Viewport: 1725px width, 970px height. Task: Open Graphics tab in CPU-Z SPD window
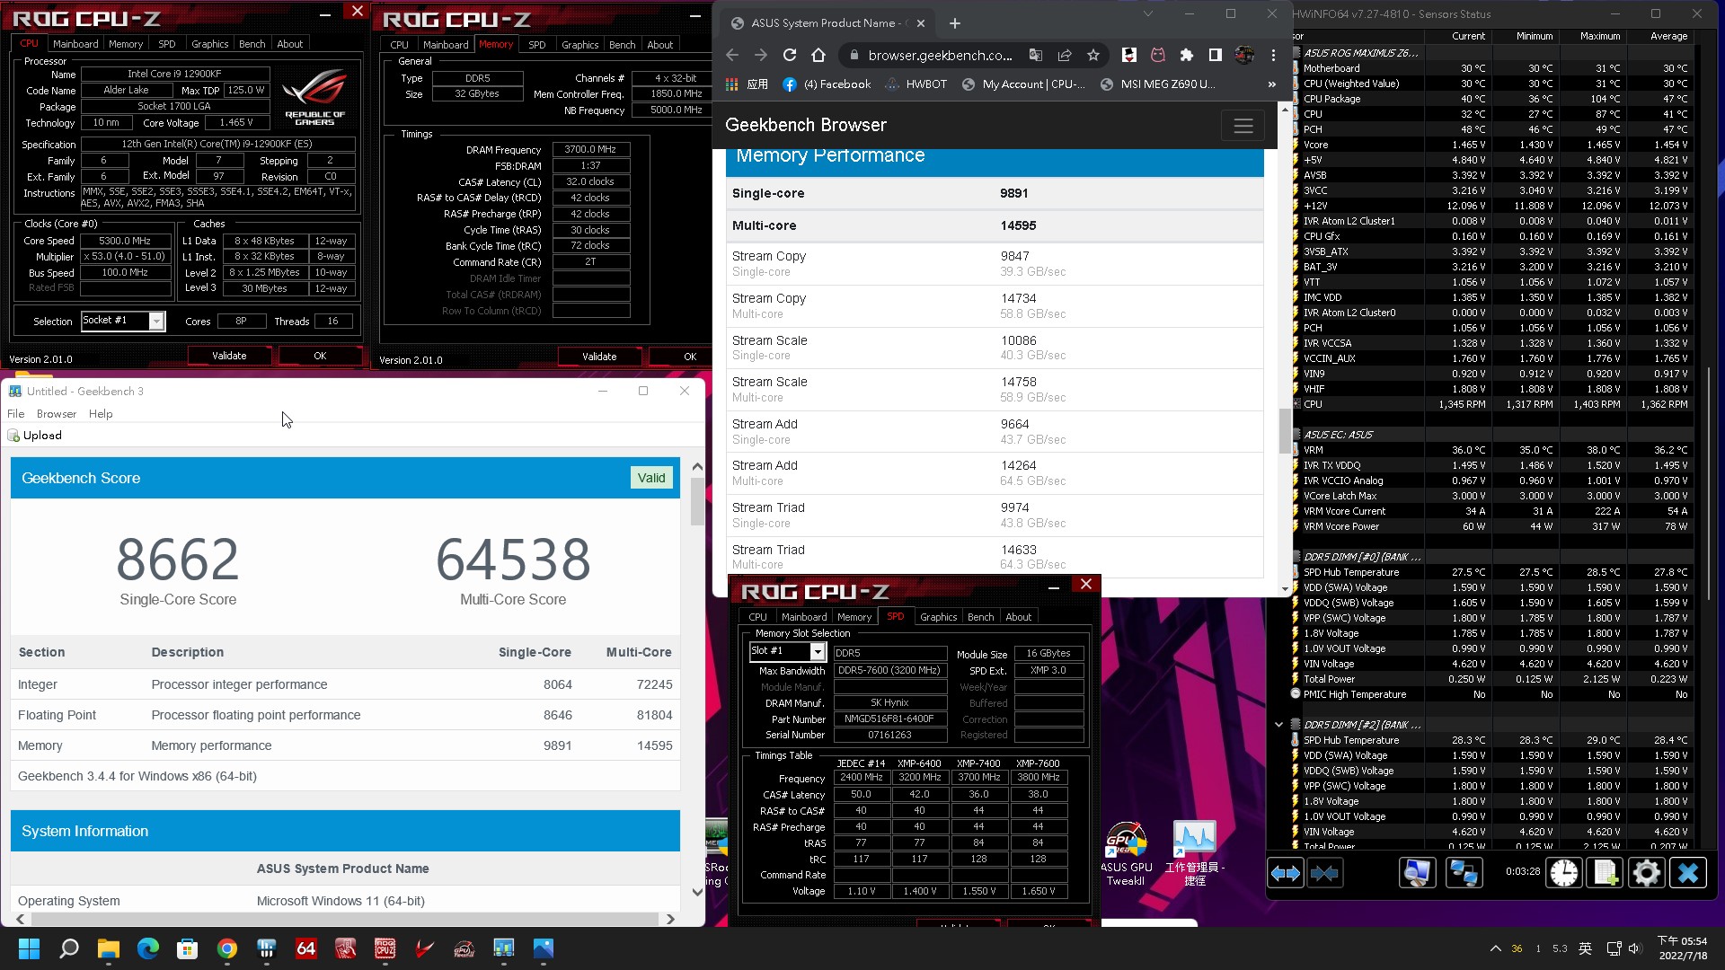click(939, 617)
